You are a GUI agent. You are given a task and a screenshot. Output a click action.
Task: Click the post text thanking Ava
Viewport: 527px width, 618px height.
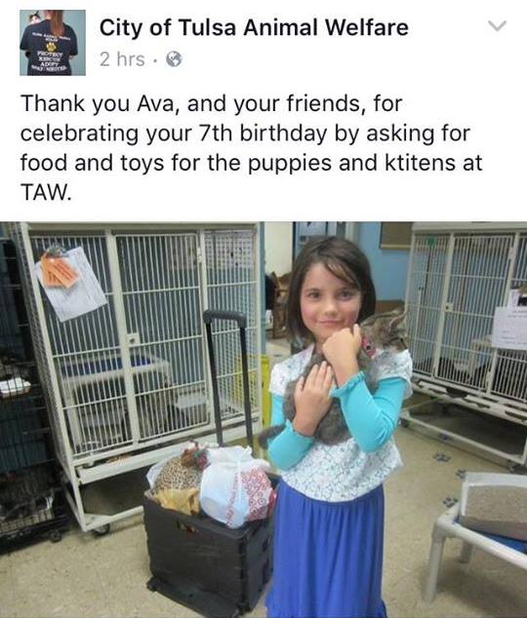pyautogui.click(x=251, y=148)
